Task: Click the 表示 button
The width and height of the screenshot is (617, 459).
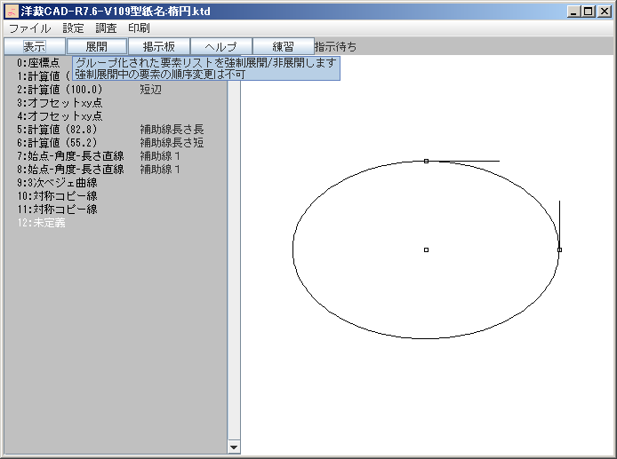Action: tap(35, 46)
